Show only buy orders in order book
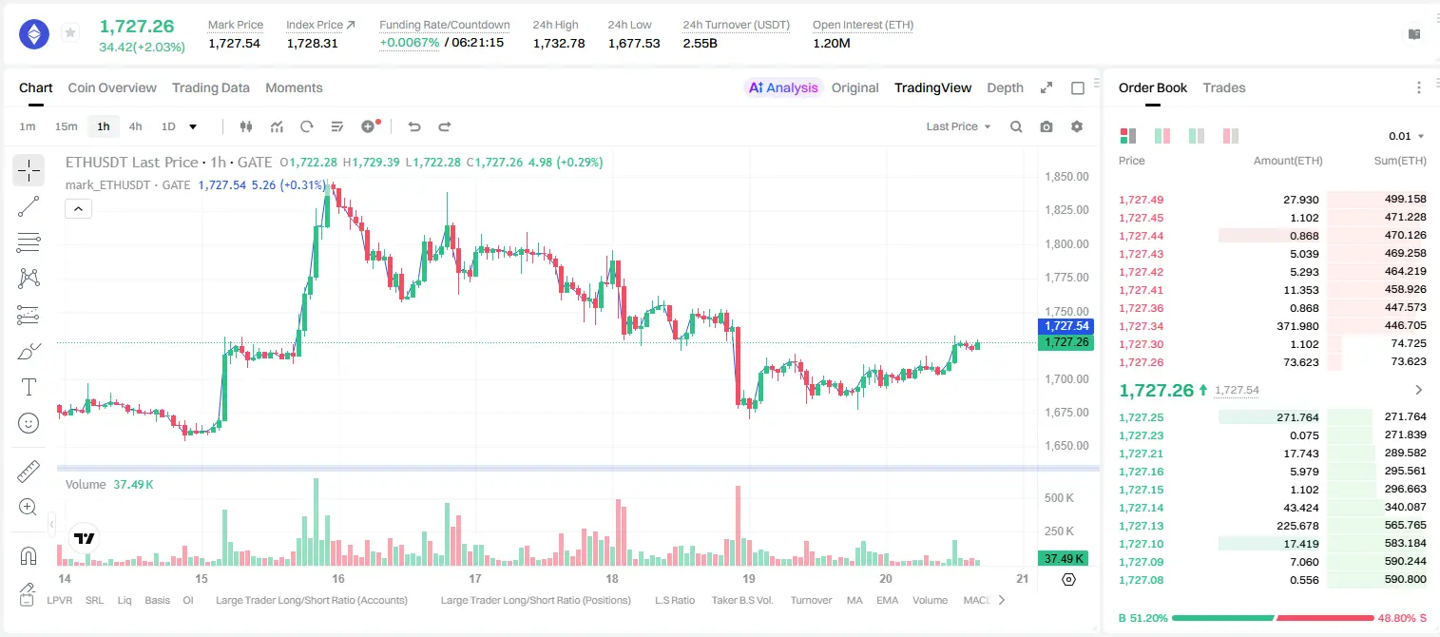Viewport: 1440px width, 637px height. click(x=1197, y=136)
